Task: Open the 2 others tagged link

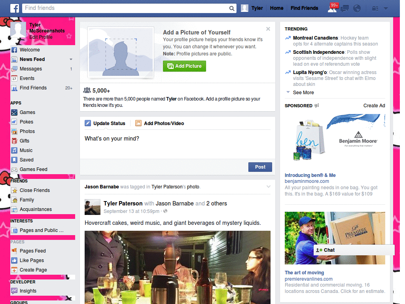Action: 216,203
